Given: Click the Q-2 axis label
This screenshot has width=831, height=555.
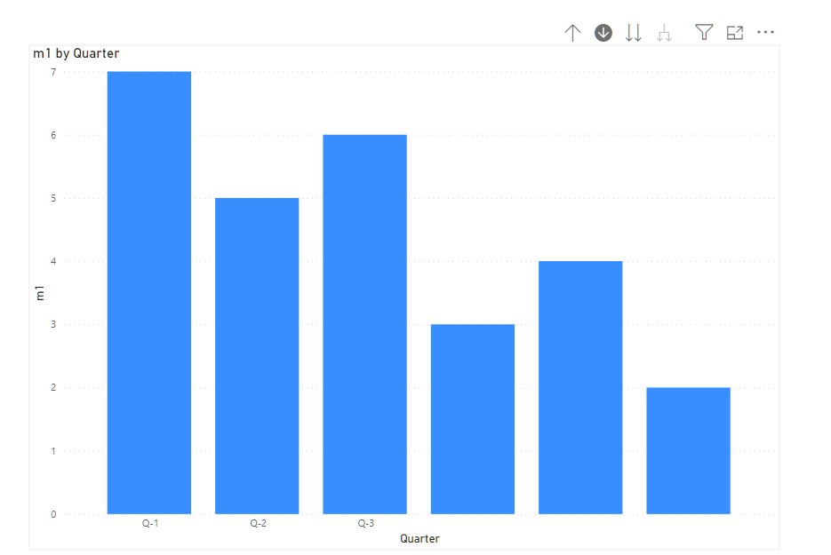Looking at the screenshot, I should pos(258,523).
